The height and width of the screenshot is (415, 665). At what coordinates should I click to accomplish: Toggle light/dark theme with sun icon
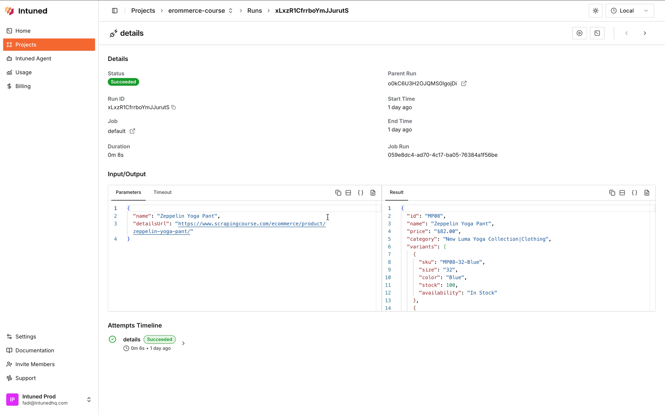point(596,11)
